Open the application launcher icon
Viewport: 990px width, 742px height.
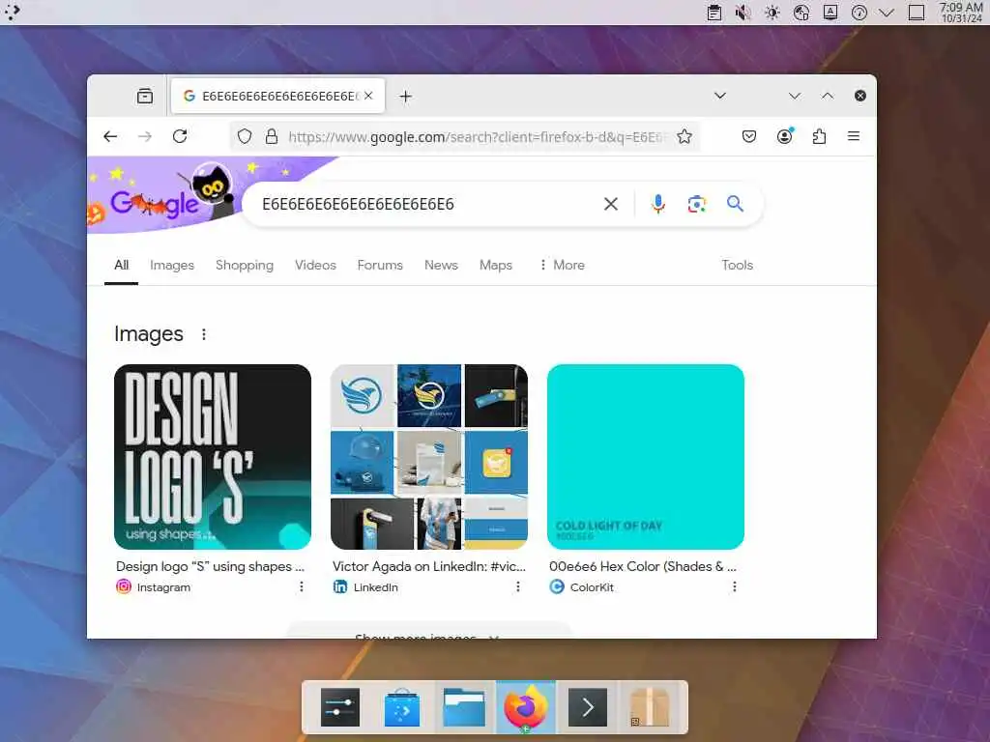(12, 12)
